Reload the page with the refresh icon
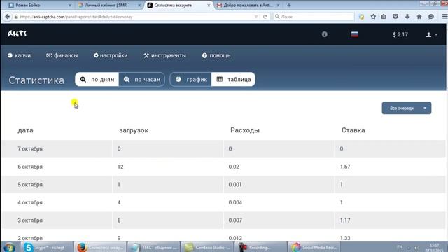 (265, 17)
